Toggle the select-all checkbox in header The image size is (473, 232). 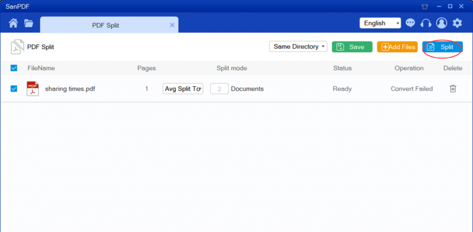(14, 68)
